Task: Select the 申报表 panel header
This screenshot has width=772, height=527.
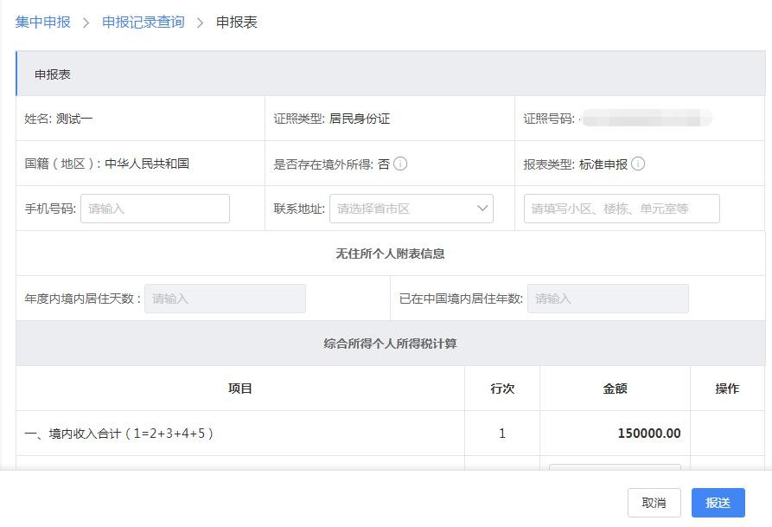Action: (53, 74)
